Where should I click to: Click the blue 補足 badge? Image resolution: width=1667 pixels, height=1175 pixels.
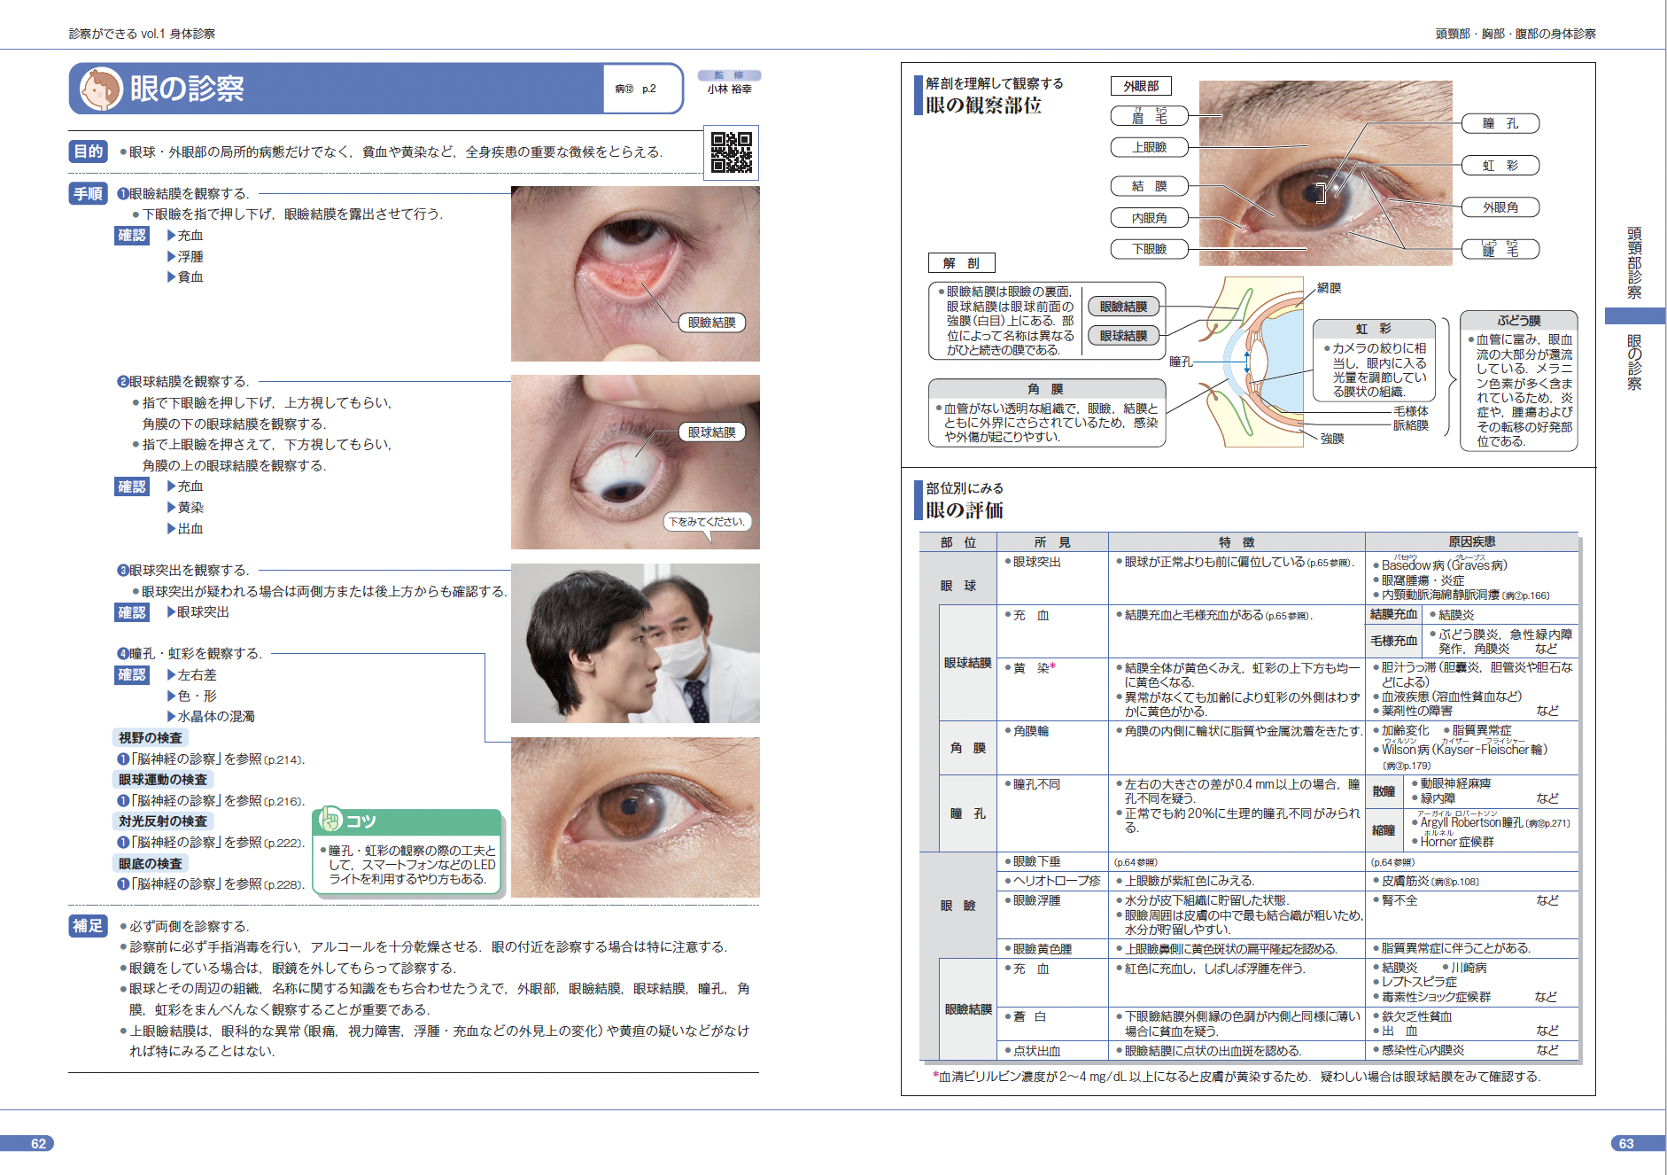pyautogui.click(x=89, y=926)
